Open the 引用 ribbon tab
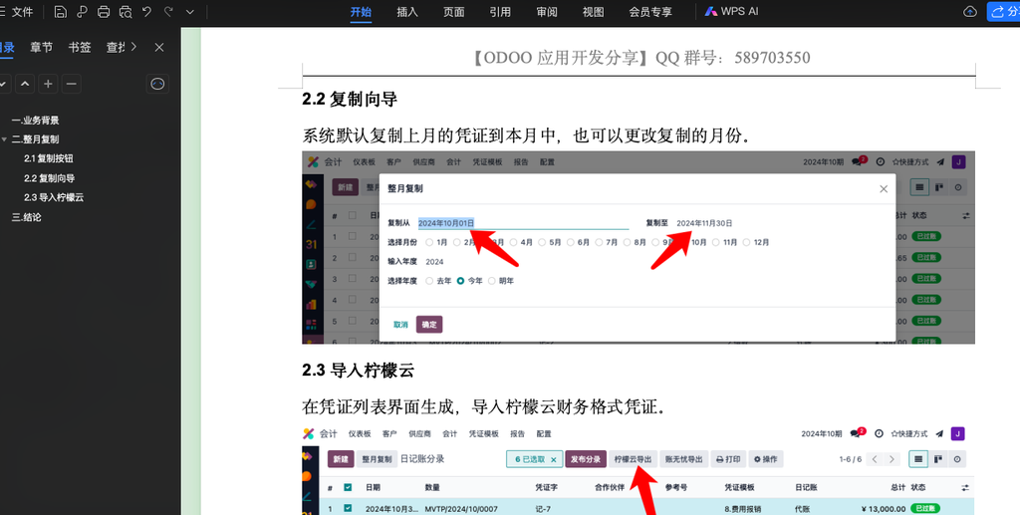This screenshot has height=515, width=1020. (x=500, y=12)
